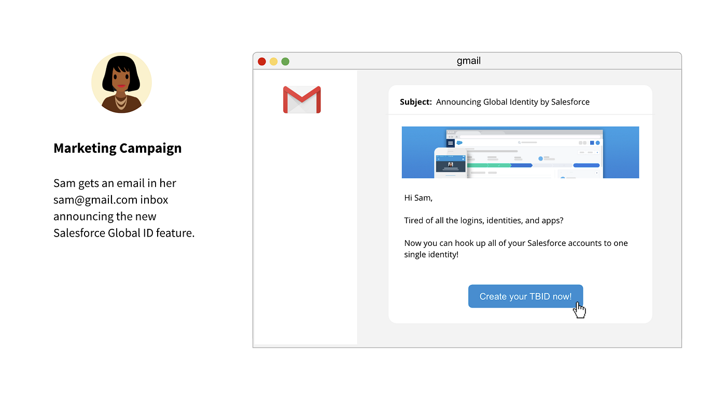Viewport: 726px width, 408px height.
Task: Click the Marketing Campaign heading
Action: pos(118,148)
